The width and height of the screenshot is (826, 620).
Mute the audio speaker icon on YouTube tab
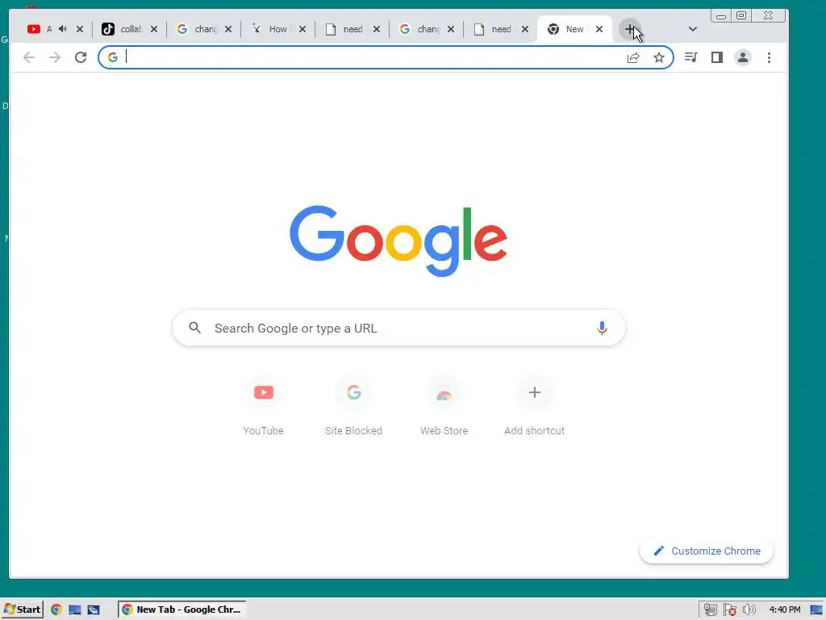63,29
